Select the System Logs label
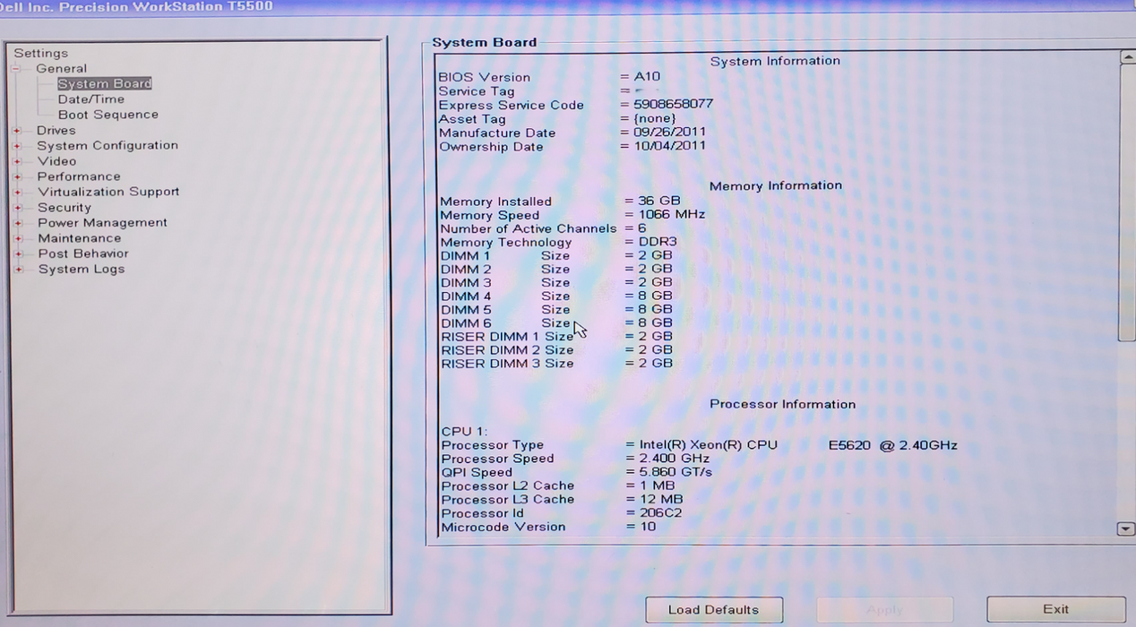This screenshot has width=1136, height=627. (82, 269)
